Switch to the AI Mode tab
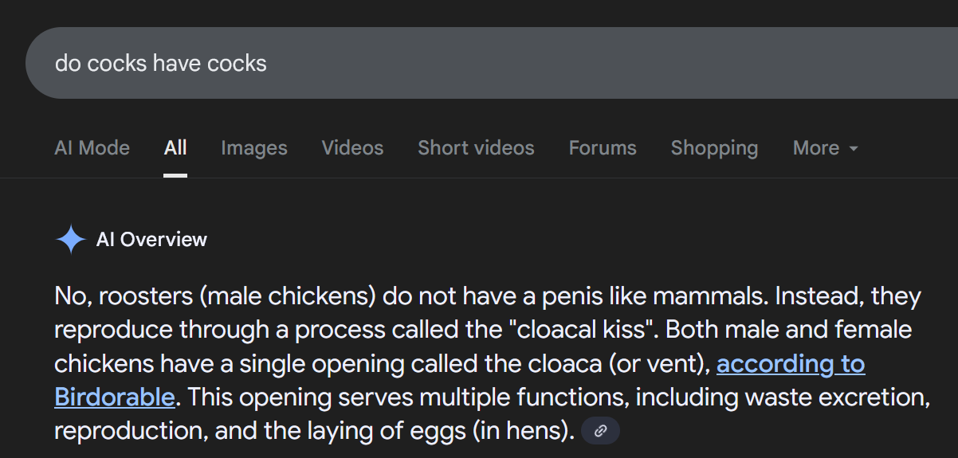 [x=92, y=148]
